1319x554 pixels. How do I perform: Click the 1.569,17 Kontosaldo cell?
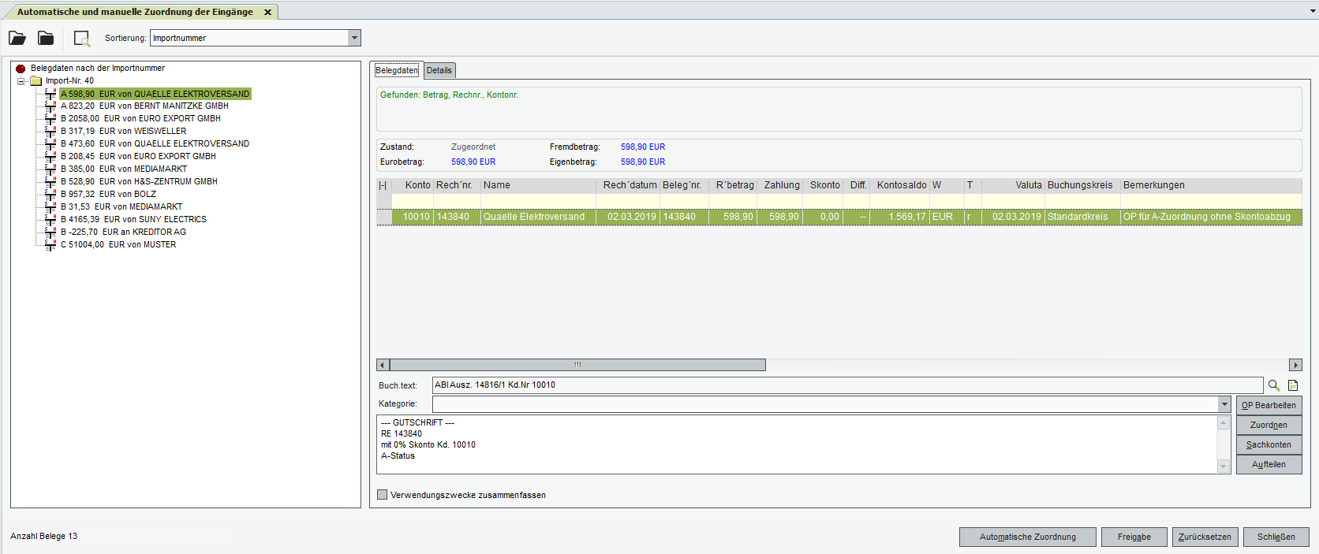pos(900,217)
